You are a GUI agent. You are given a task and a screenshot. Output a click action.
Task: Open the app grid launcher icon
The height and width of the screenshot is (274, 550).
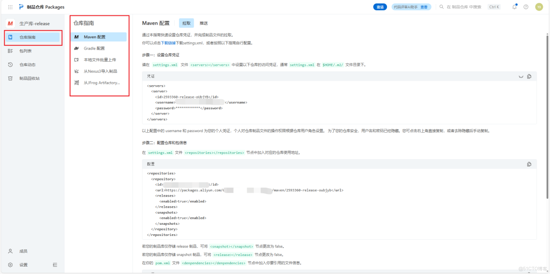pyautogui.click(x=10, y=6)
